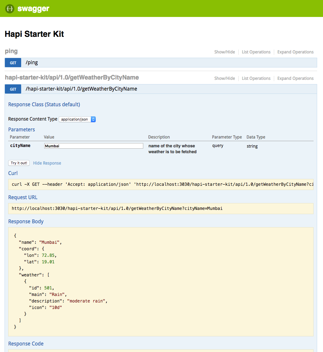
Task: Open the ping section heading
Action: pos(11,51)
